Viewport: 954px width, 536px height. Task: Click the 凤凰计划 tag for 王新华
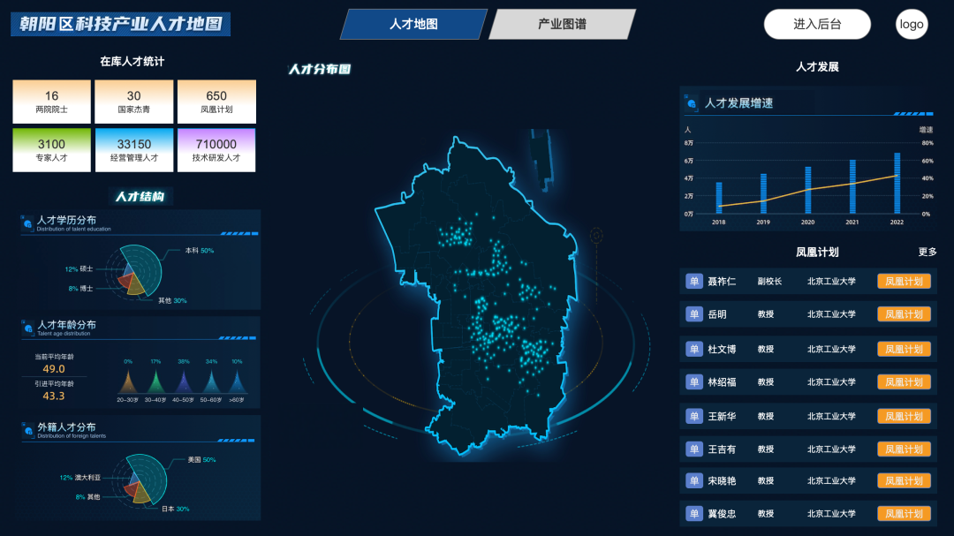[x=904, y=416]
